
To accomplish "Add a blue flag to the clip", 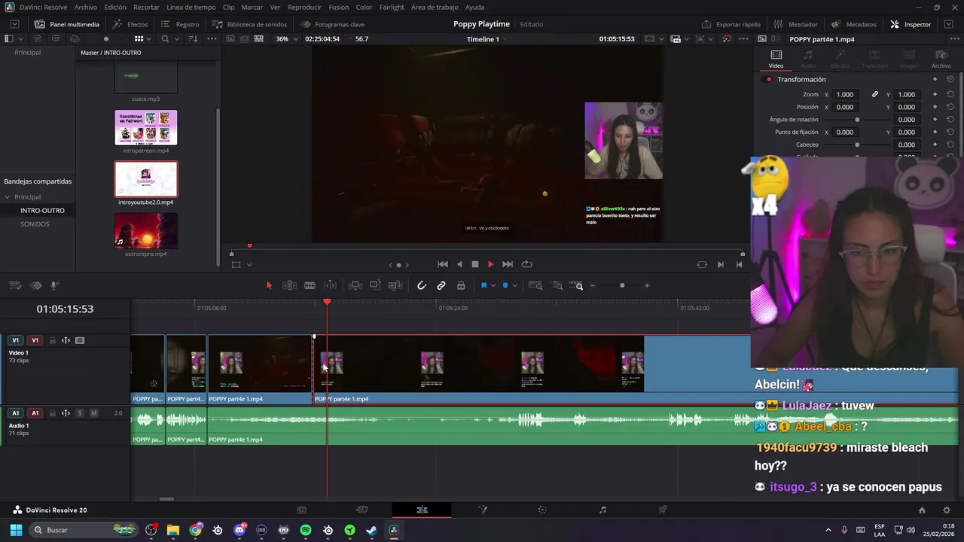I will (484, 285).
